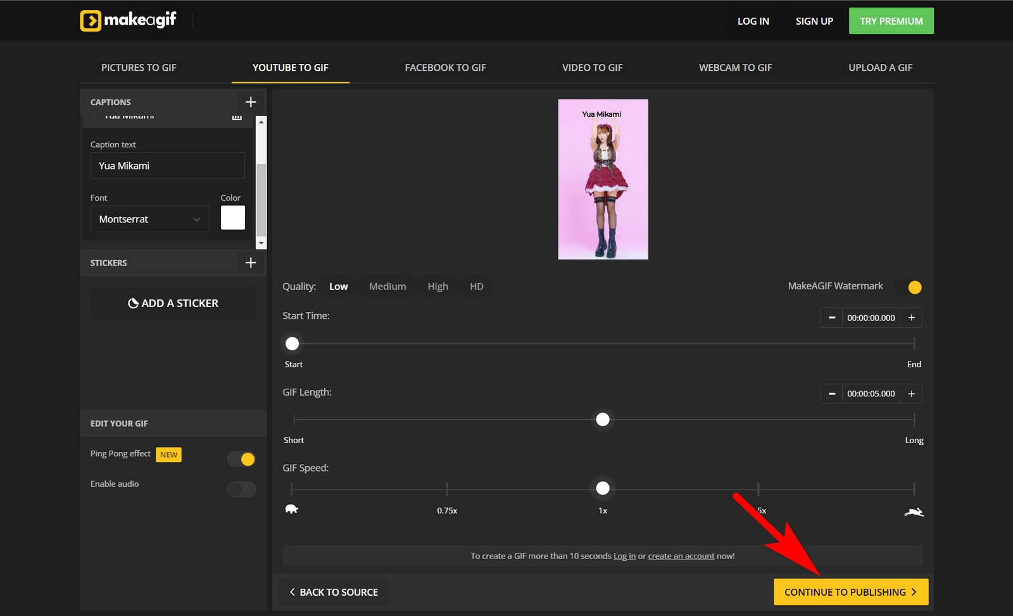Decrease GIF Length with minus stepper

coord(831,394)
